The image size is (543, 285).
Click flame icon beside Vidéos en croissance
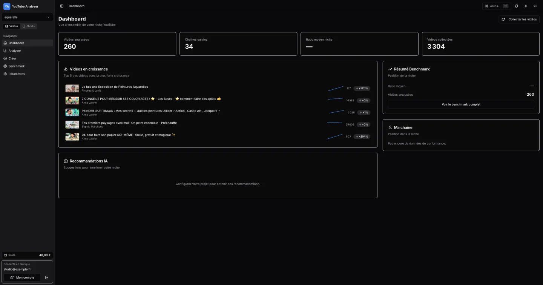coord(66,69)
